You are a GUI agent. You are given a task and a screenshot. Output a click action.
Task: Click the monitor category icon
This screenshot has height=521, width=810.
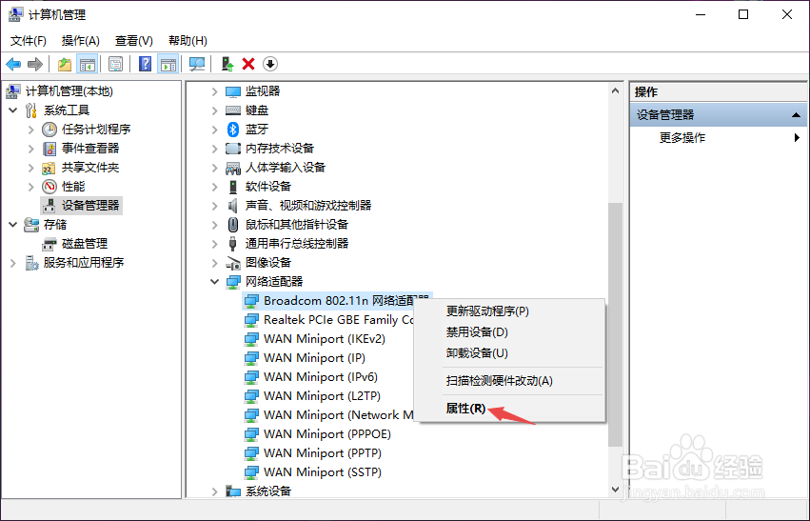233,91
